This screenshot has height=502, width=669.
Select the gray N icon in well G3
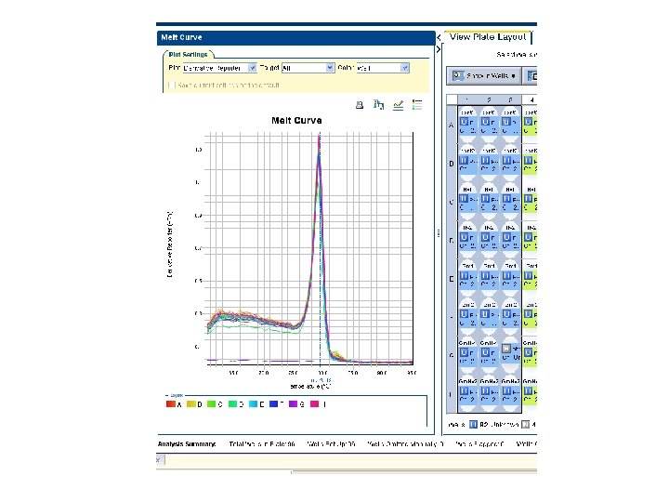pos(506,349)
